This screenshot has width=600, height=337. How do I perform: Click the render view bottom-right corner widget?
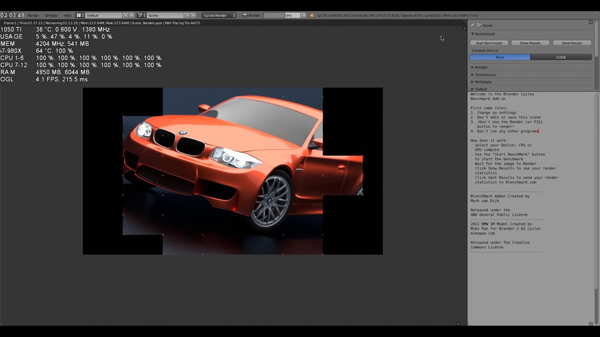coord(458,323)
